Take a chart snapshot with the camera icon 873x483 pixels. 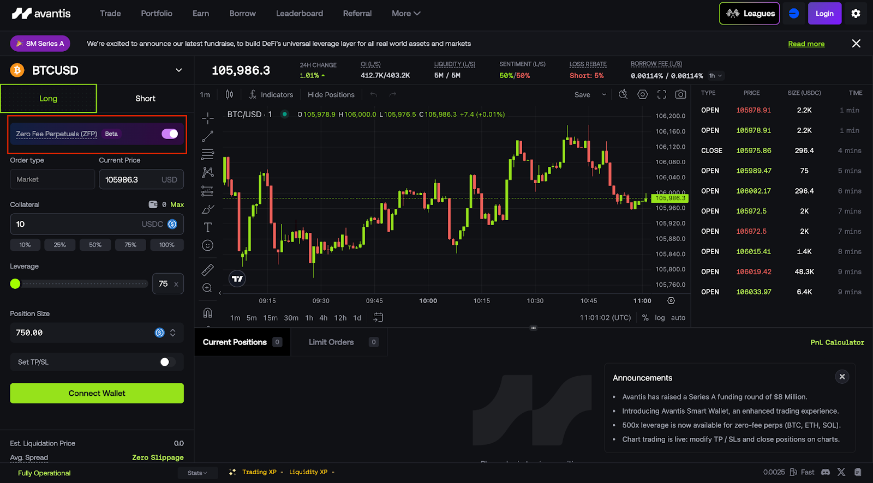(680, 94)
